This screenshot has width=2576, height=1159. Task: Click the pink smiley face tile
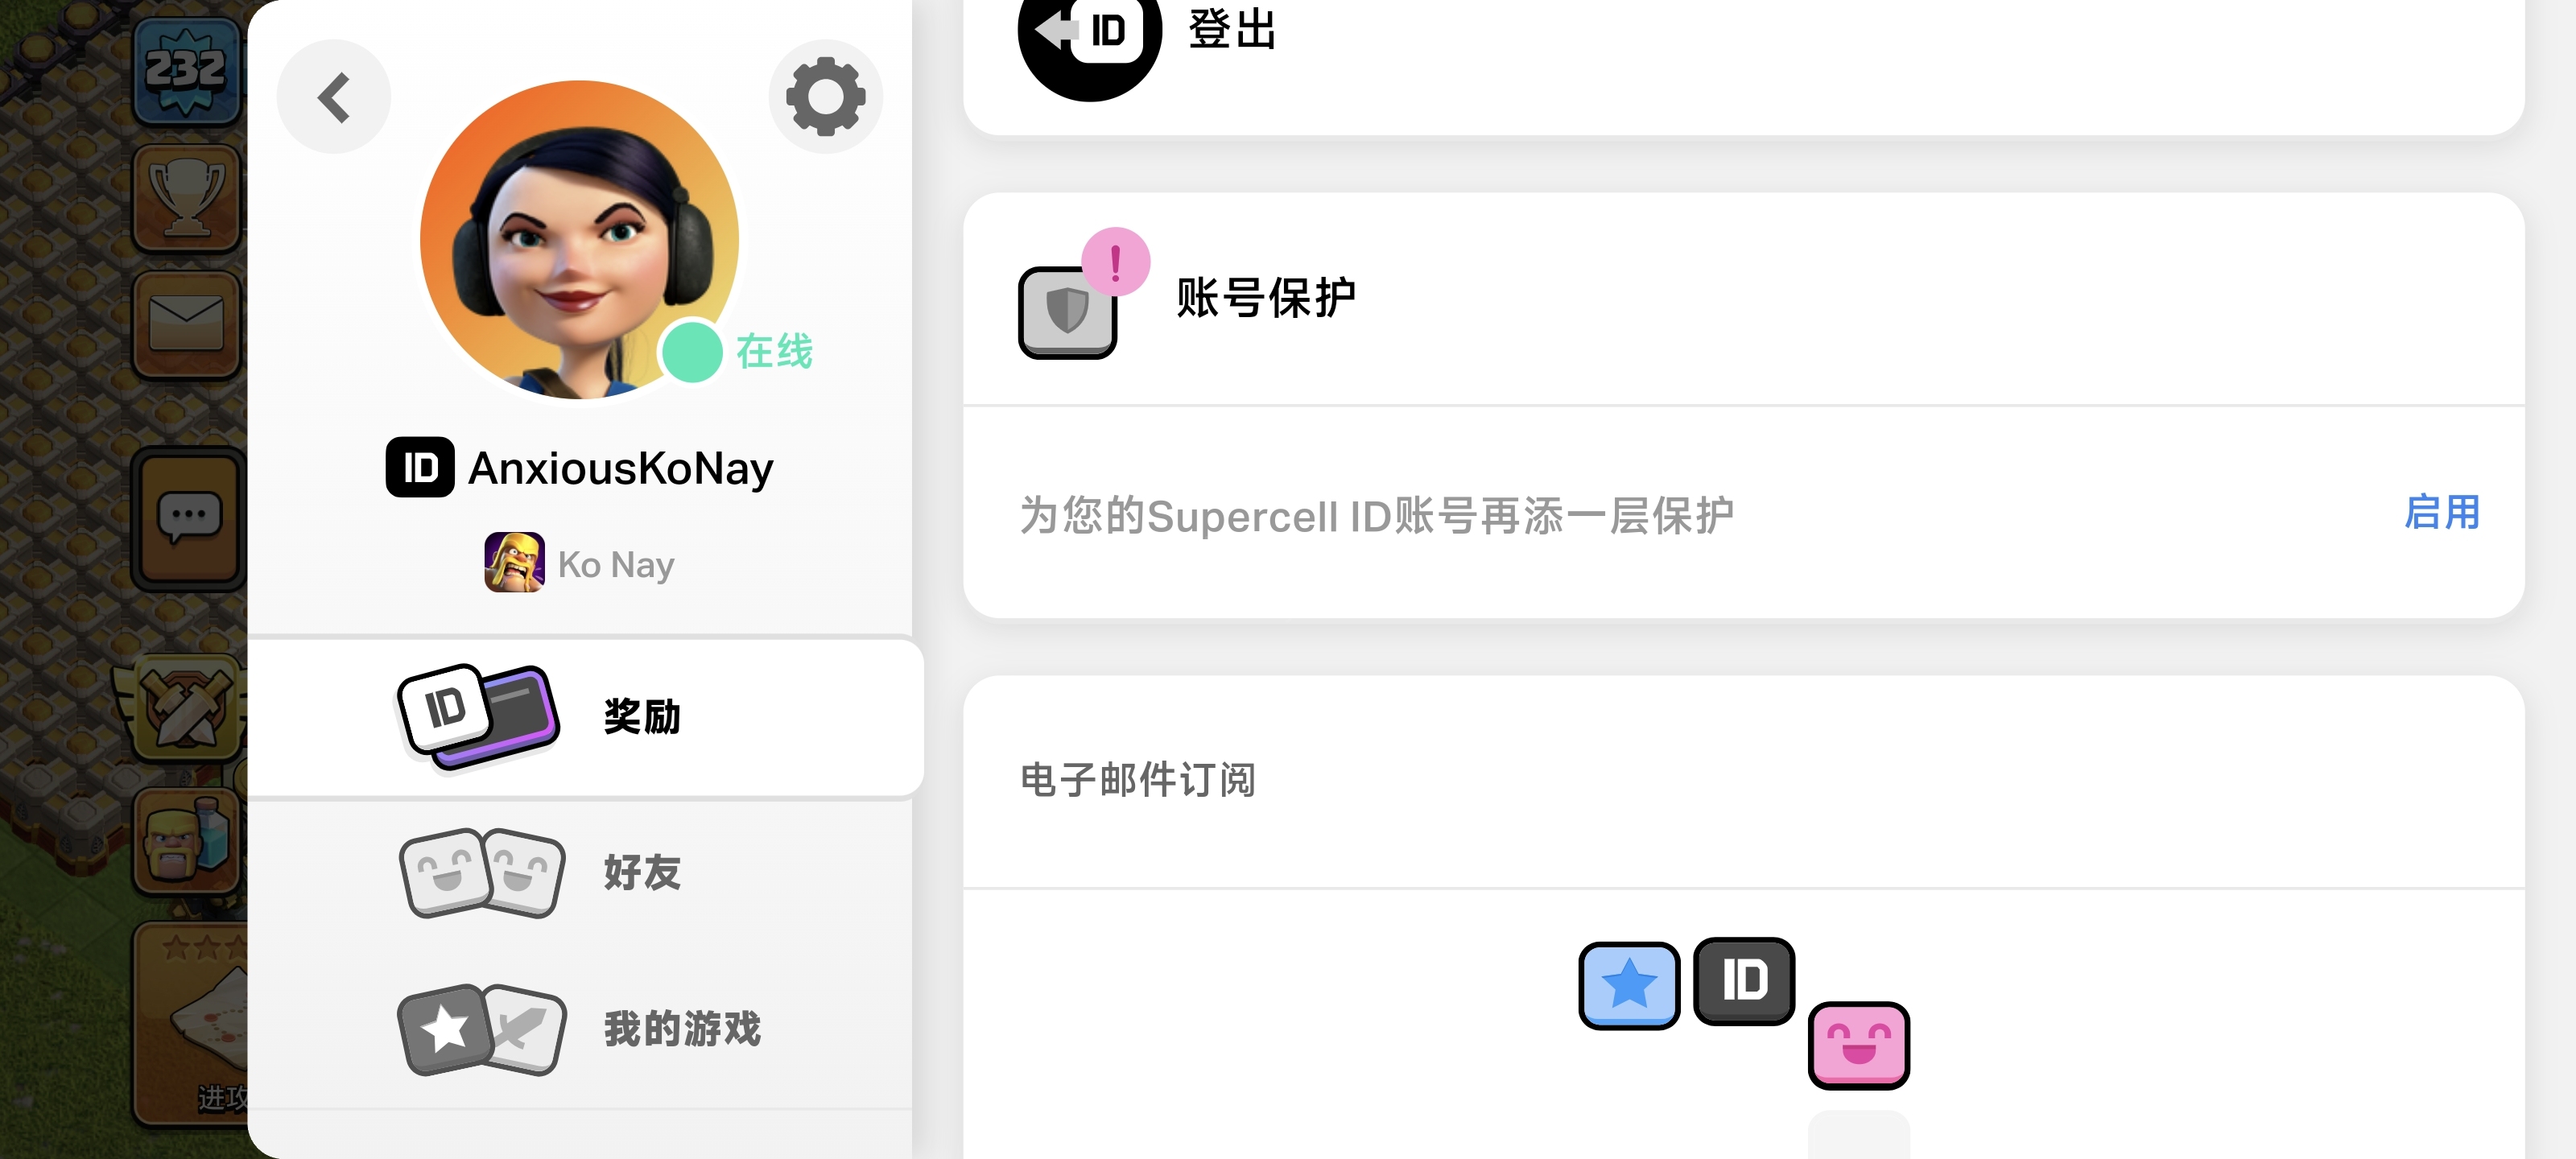(x=1858, y=1046)
